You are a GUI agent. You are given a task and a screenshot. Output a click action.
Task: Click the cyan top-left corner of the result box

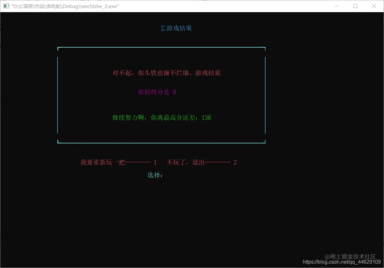(x=58, y=49)
